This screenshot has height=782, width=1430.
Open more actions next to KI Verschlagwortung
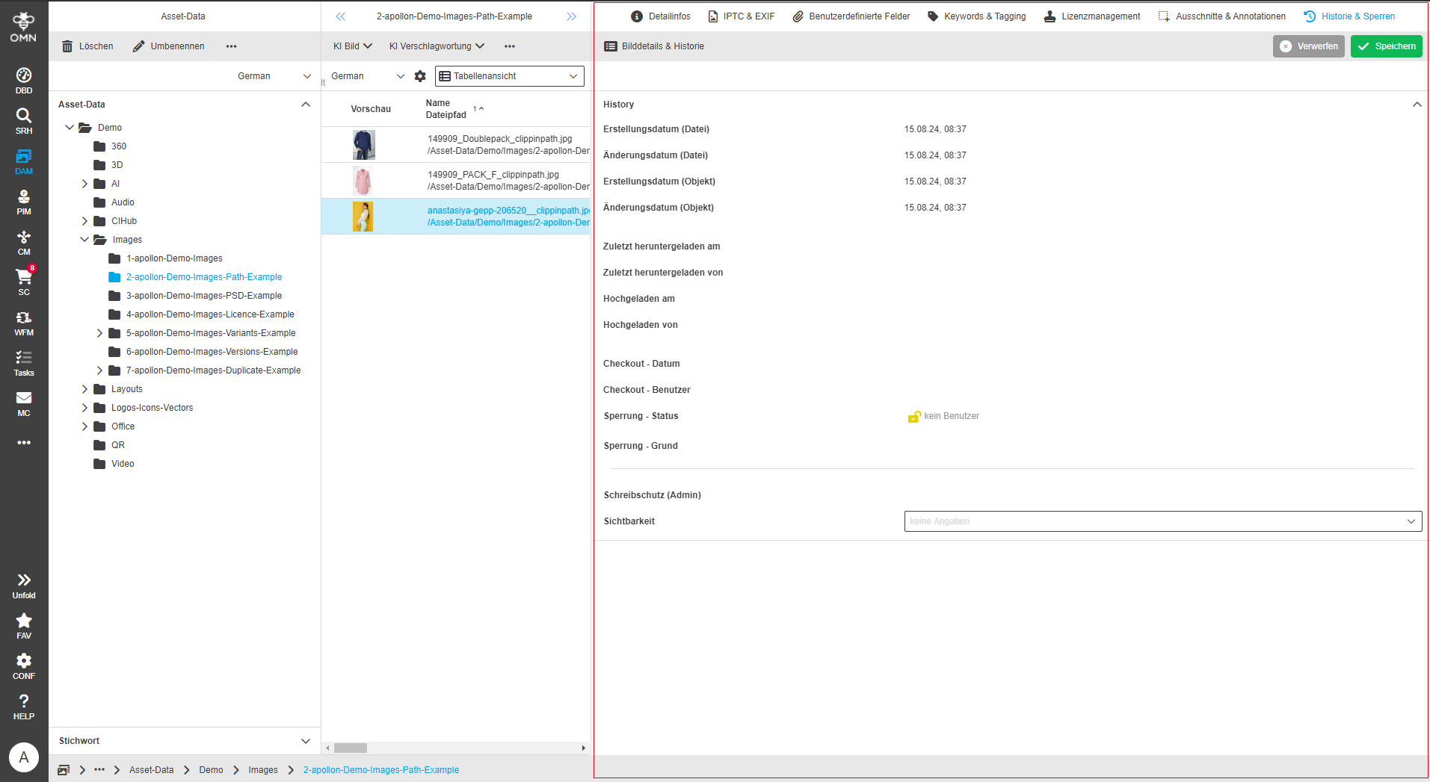click(x=510, y=46)
